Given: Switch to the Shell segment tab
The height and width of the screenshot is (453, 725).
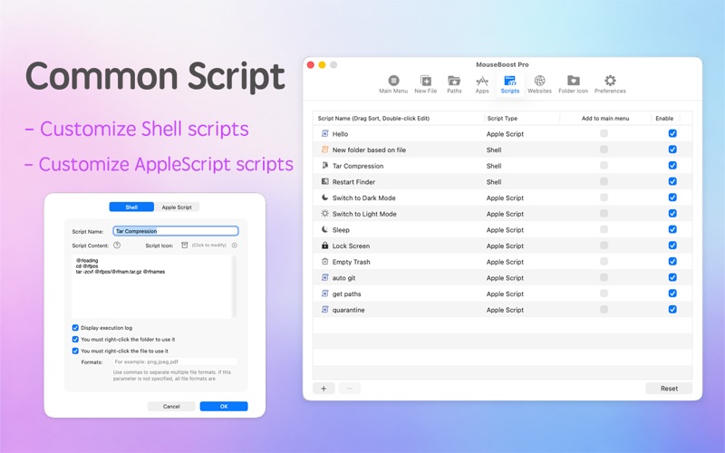Looking at the screenshot, I should click(x=131, y=207).
